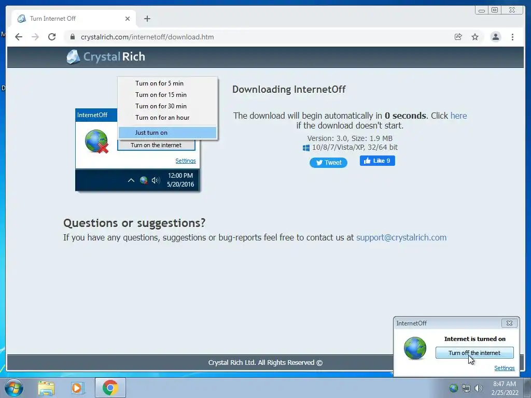Open the Chrome three-dot menu
The height and width of the screenshot is (398, 531).
(x=512, y=37)
